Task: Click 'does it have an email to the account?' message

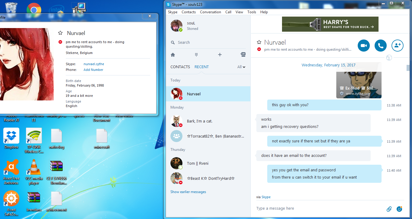Action: pyautogui.click(x=313, y=156)
